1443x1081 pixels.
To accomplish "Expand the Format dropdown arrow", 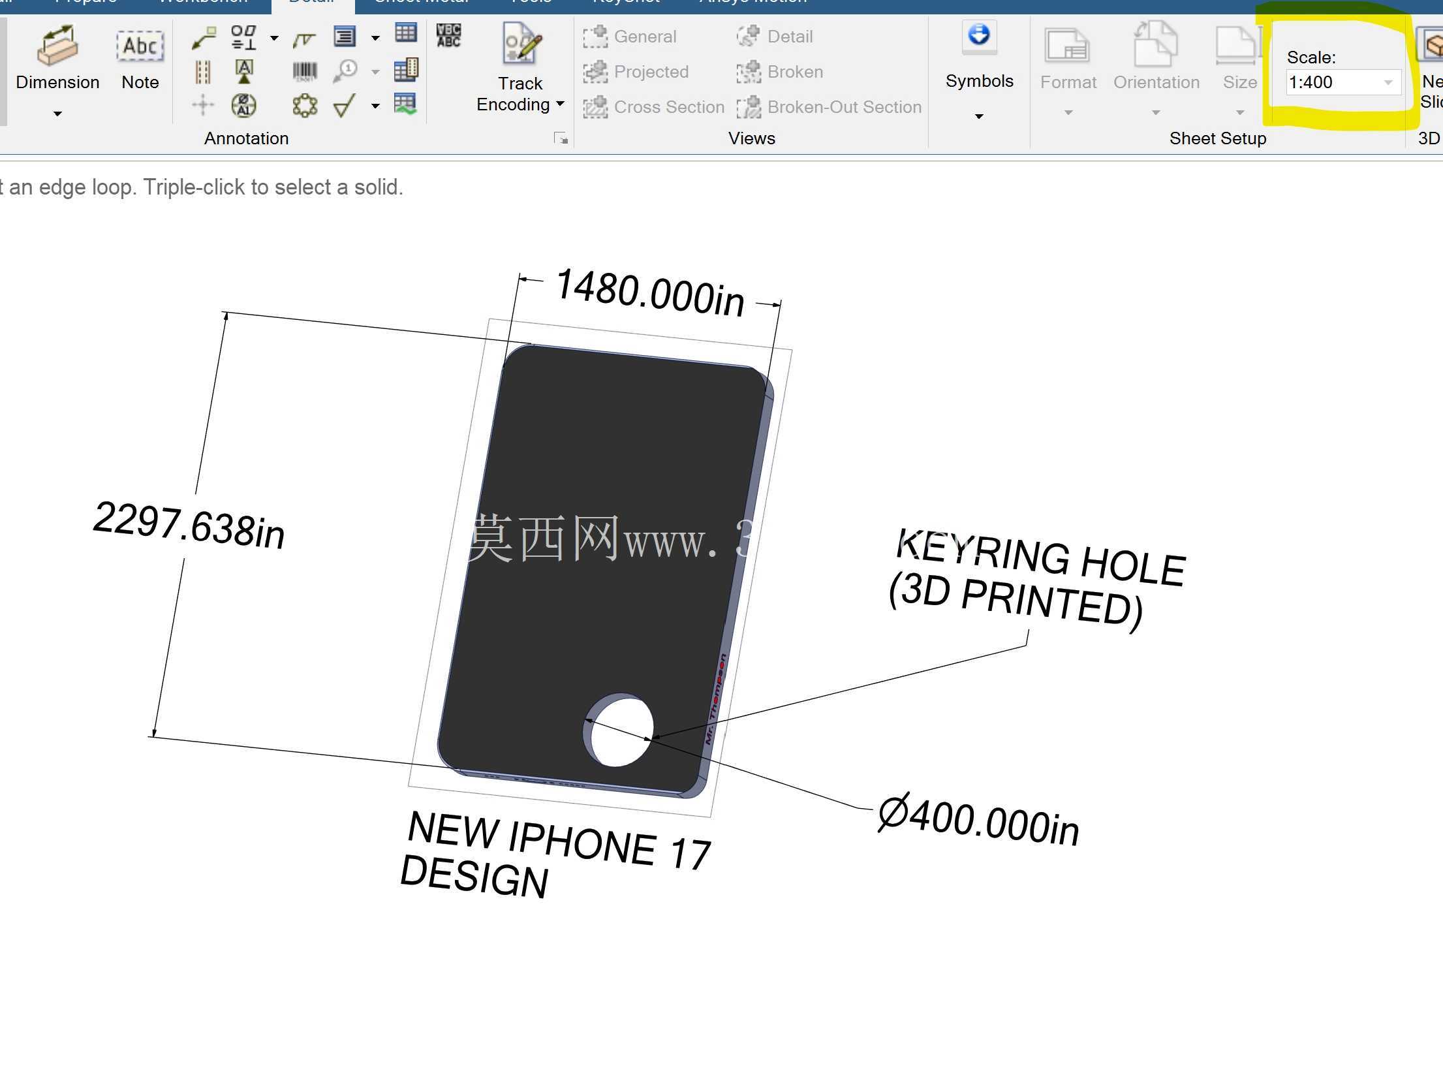I will tap(1068, 113).
